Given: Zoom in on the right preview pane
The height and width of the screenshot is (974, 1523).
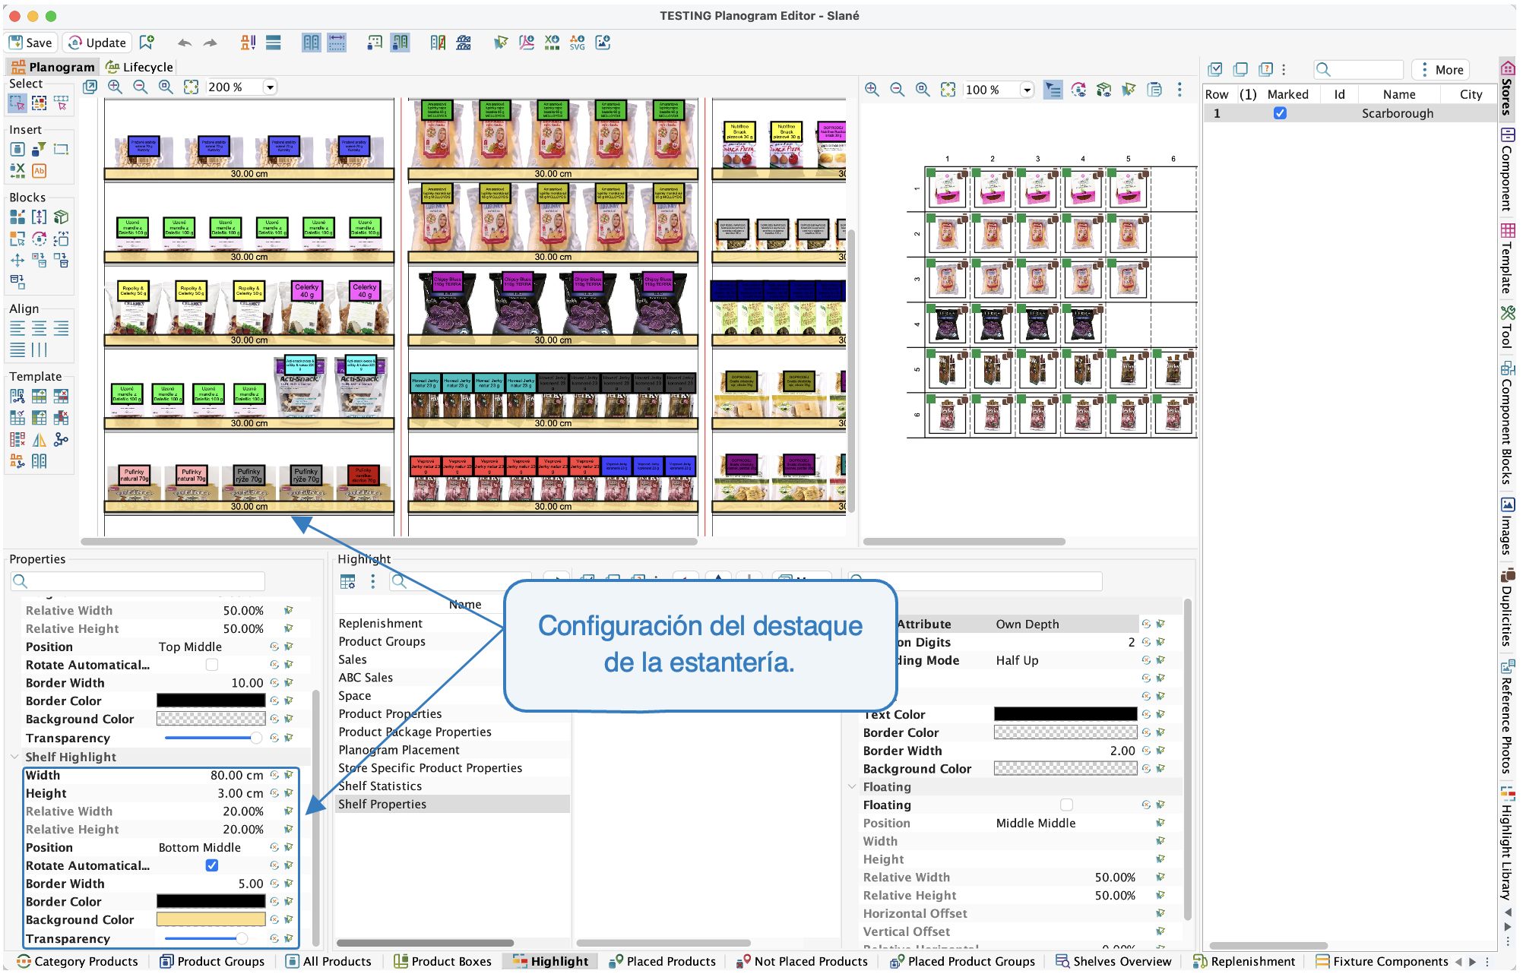Looking at the screenshot, I should tap(872, 90).
